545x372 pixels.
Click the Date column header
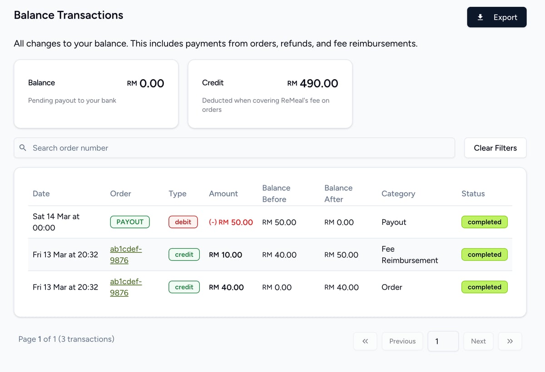point(41,193)
